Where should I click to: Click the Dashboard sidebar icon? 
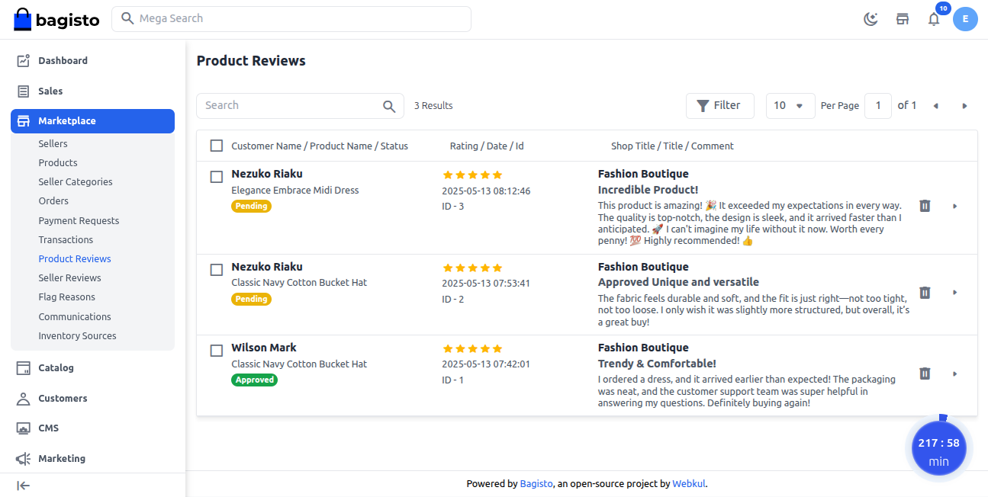[x=25, y=60]
